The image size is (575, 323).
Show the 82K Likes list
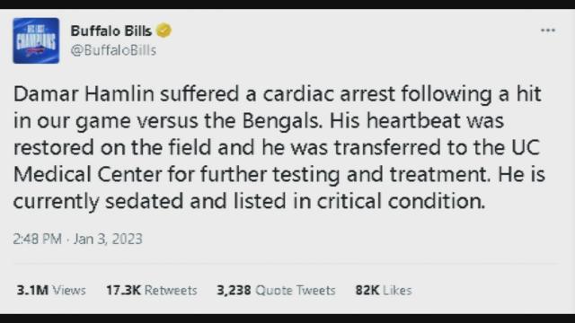click(x=384, y=291)
